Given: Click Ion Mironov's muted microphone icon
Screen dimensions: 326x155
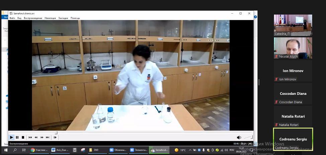Looking at the screenshot, I should 276,79.
